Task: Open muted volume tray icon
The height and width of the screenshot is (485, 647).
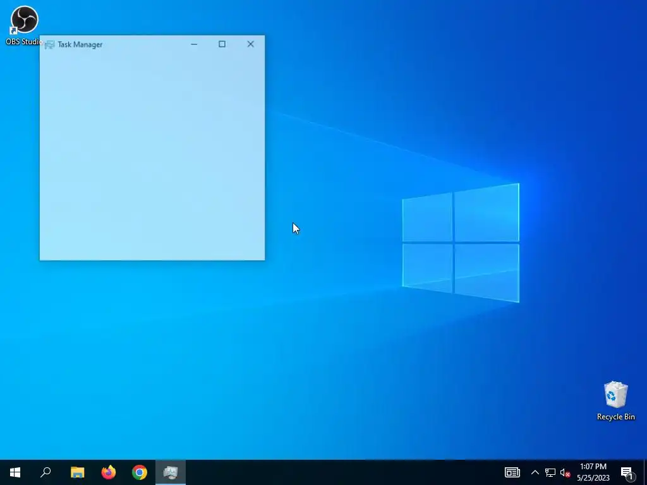Action: [x=565, y=472]
